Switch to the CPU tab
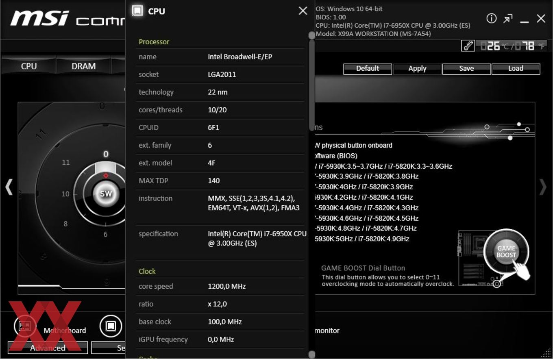Image resolution: width=553 pixels, height=359 pixels. [x=29, y=66]
